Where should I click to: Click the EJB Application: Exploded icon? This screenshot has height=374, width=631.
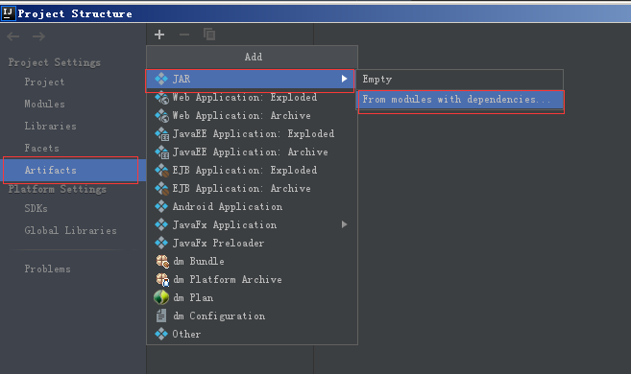[x=161, y=171]
